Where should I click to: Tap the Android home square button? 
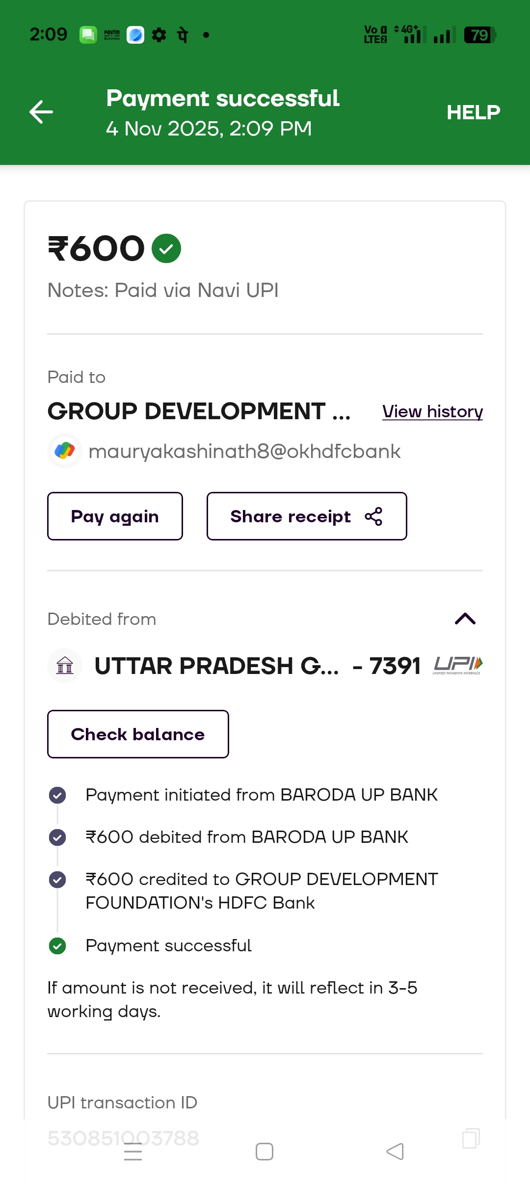coord(265,1152)
